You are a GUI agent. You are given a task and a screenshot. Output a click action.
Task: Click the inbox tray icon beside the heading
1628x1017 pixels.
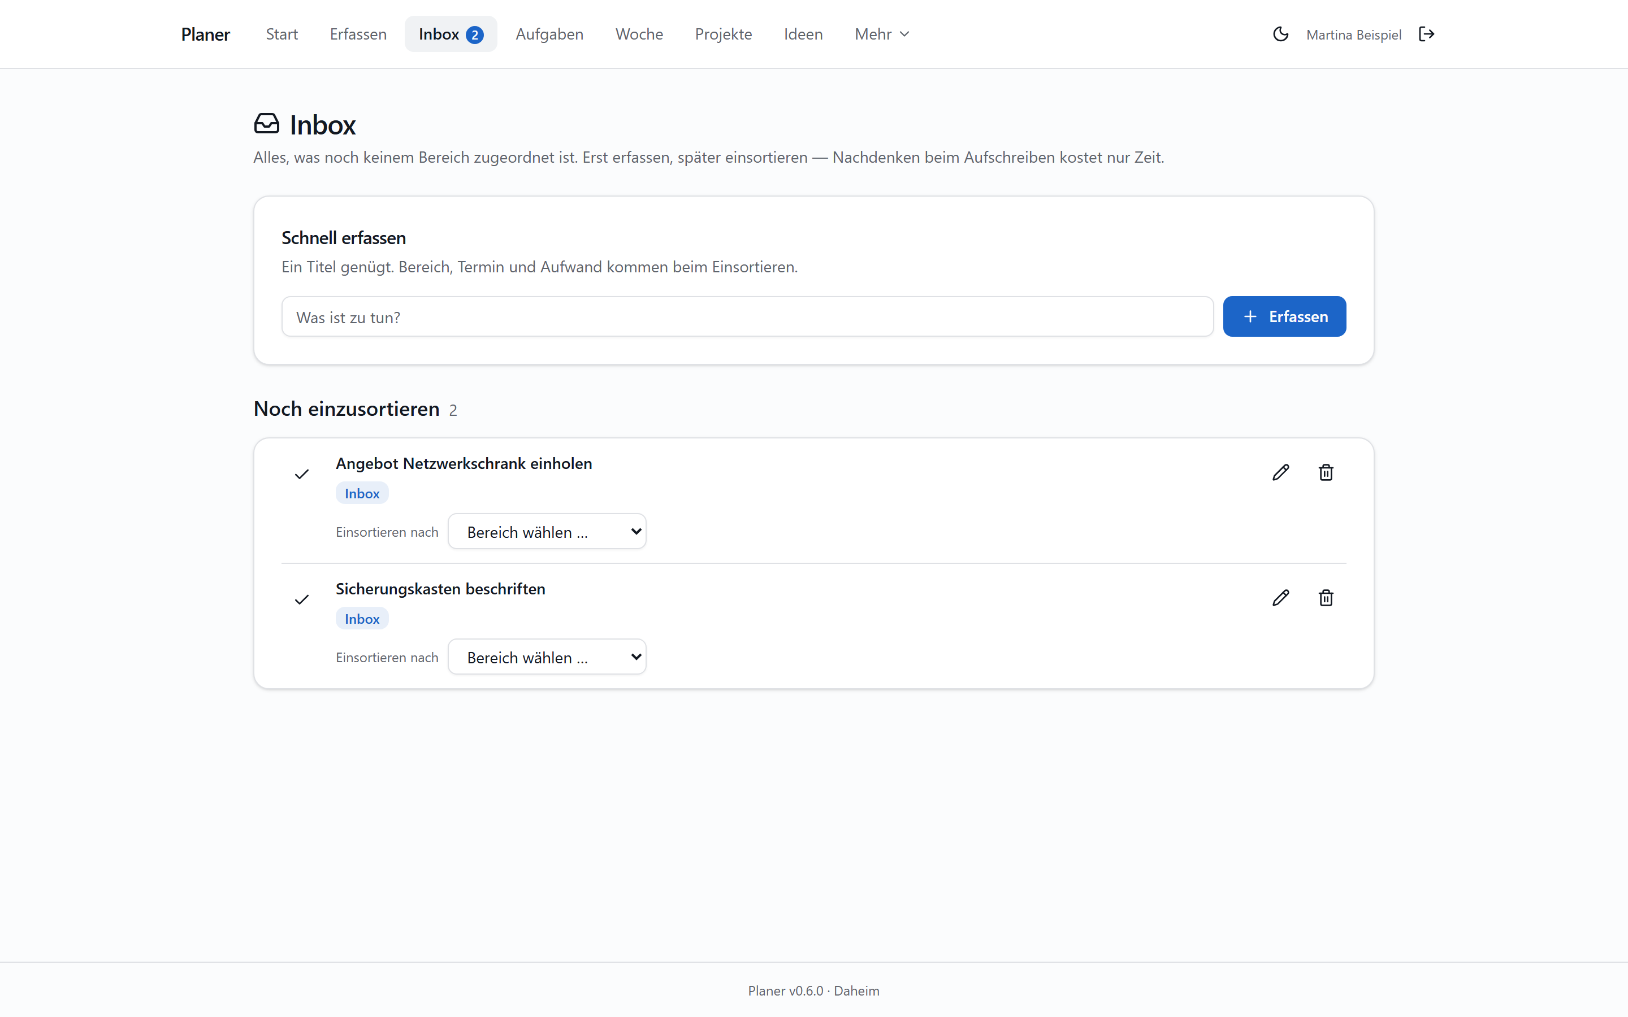[266, 124]
